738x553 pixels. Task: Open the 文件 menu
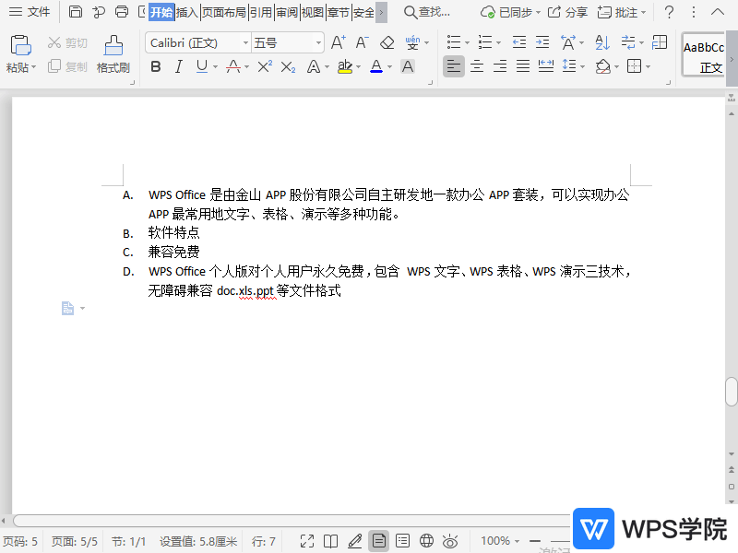click(37, 12)
